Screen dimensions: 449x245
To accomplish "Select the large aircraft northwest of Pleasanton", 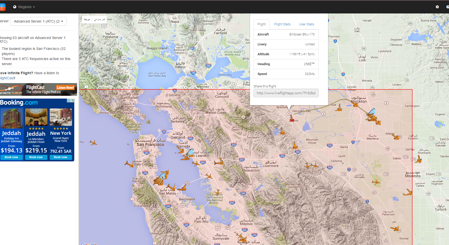I will 219,161.
